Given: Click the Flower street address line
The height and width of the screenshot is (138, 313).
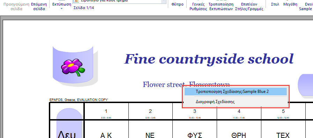Looking at the screenshot, I should (x=186, y=85).
